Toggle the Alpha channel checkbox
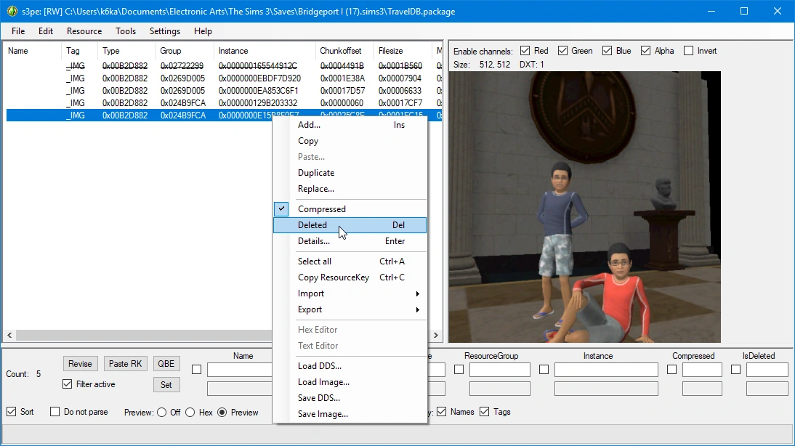Screen dimensions: 795x446 click(x=645, y=51)
